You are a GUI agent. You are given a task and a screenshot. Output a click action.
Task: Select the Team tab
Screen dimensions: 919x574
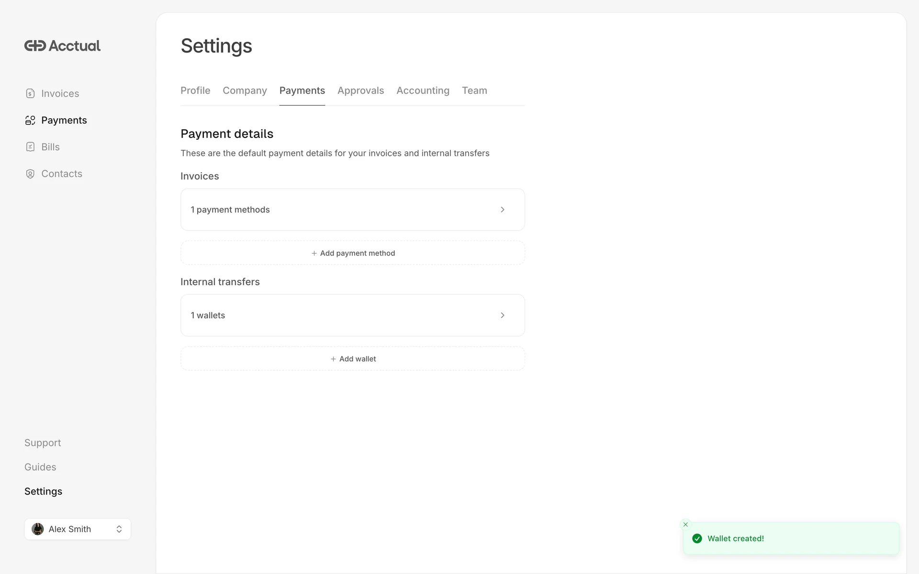(474, 91)
